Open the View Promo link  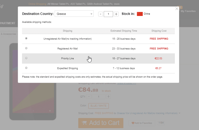(127, 83)
